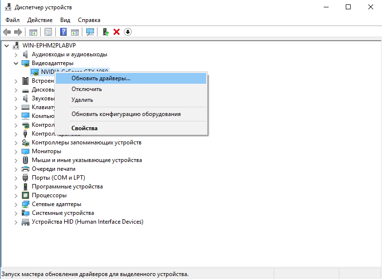This screenshot has width=382, height=279.
Task: Expand Системные устройства category
Action: click(x=16, y=213)
